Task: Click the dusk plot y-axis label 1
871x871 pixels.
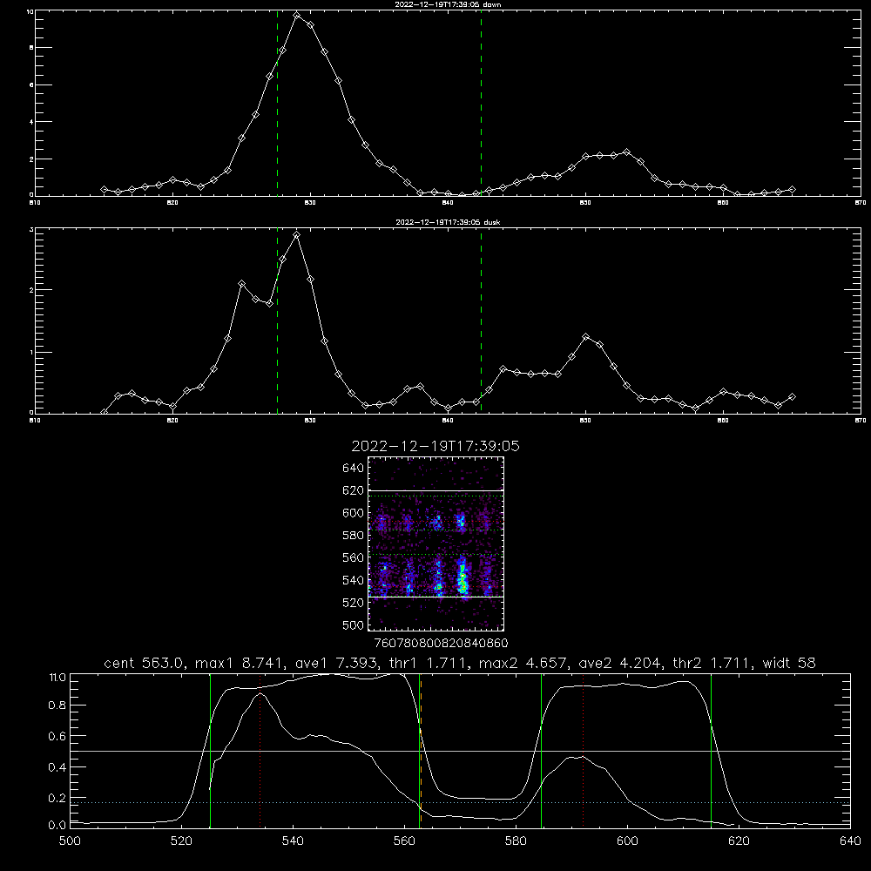Action: tap(31, 353)
